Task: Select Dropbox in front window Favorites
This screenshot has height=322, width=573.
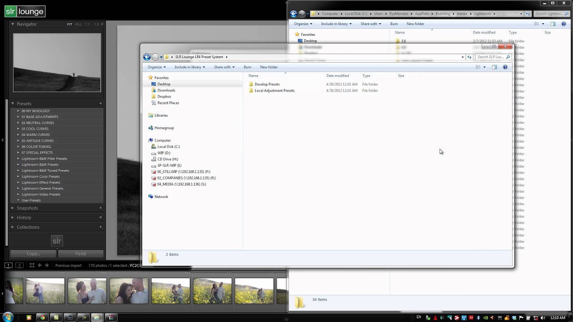Action: pyautogui.click(x=164, y=97)
